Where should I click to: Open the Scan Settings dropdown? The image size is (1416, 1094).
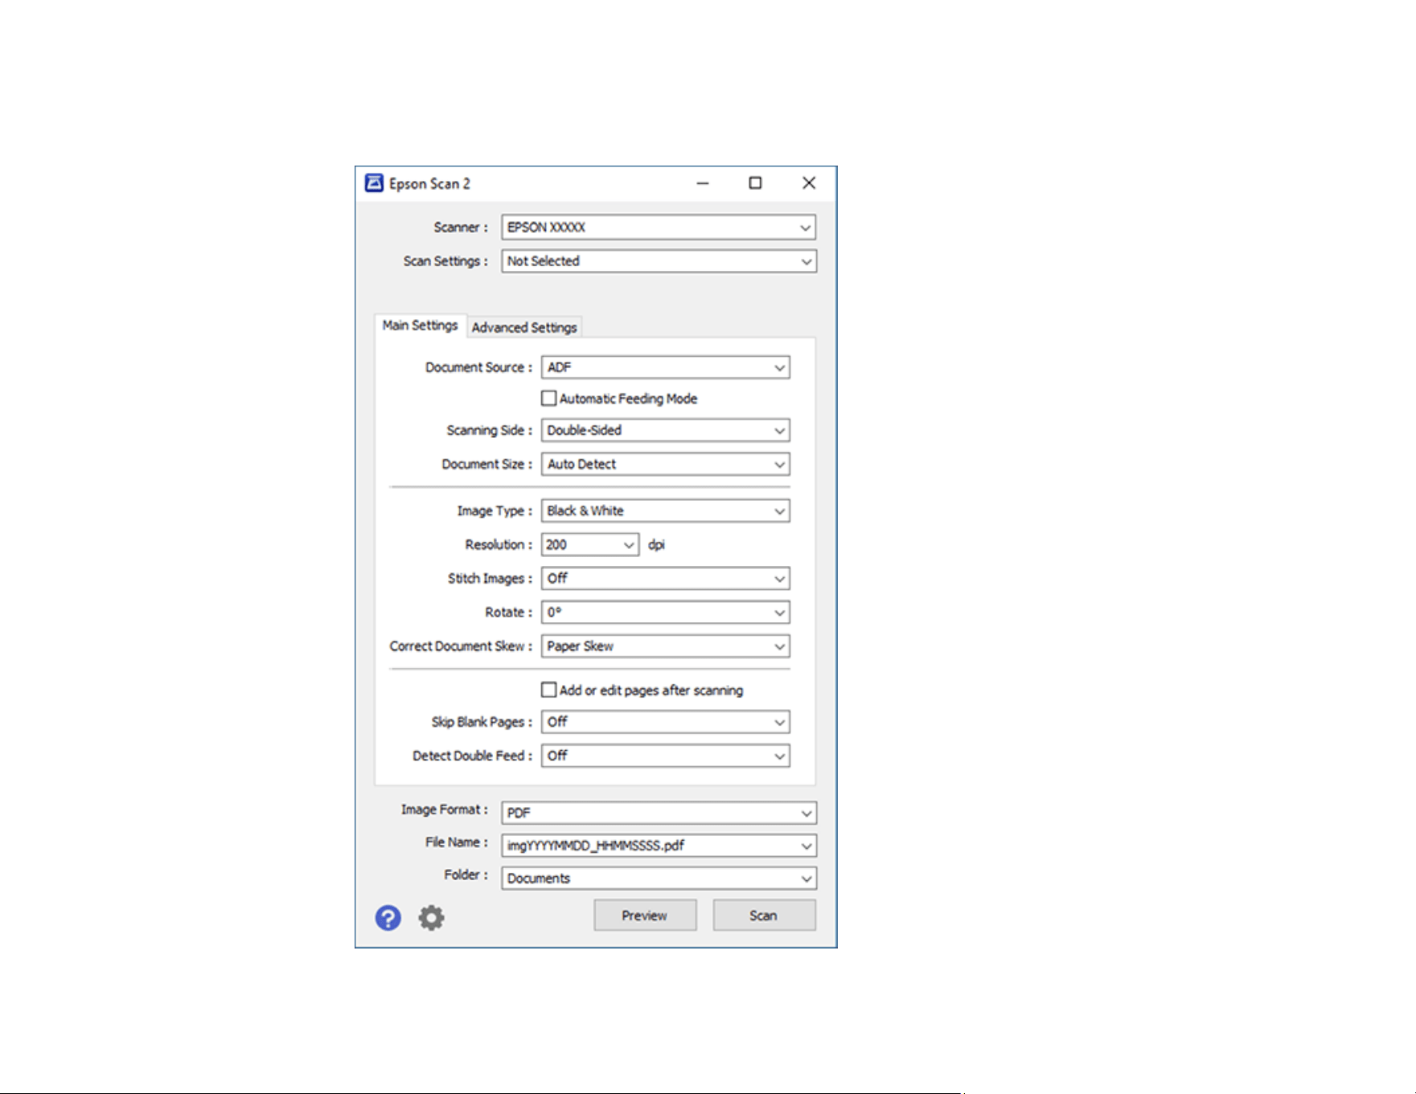coord(659,261)
